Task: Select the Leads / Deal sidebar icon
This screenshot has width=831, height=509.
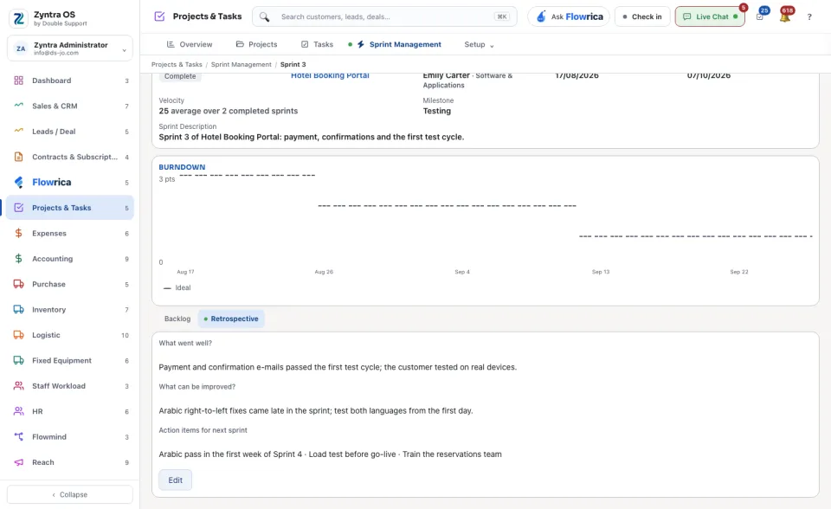Action: (x=18, y=131)
